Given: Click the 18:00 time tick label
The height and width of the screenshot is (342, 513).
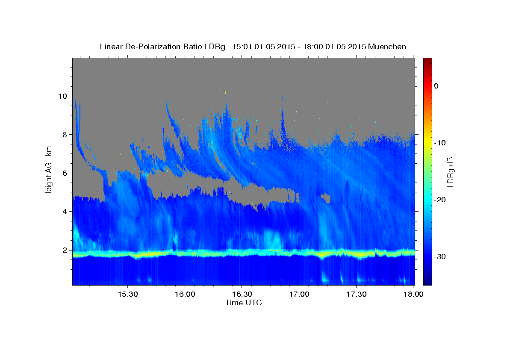Looking at the screenshot, I should 413,295.
